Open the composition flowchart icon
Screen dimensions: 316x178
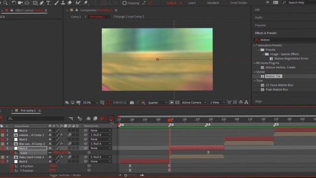(246, 102)
